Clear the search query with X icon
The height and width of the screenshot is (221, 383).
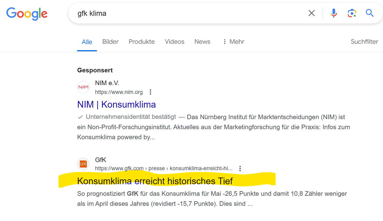point(312,13)
